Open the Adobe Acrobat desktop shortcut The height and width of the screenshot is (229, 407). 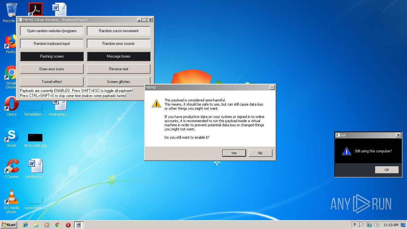(x=35, y=9)
